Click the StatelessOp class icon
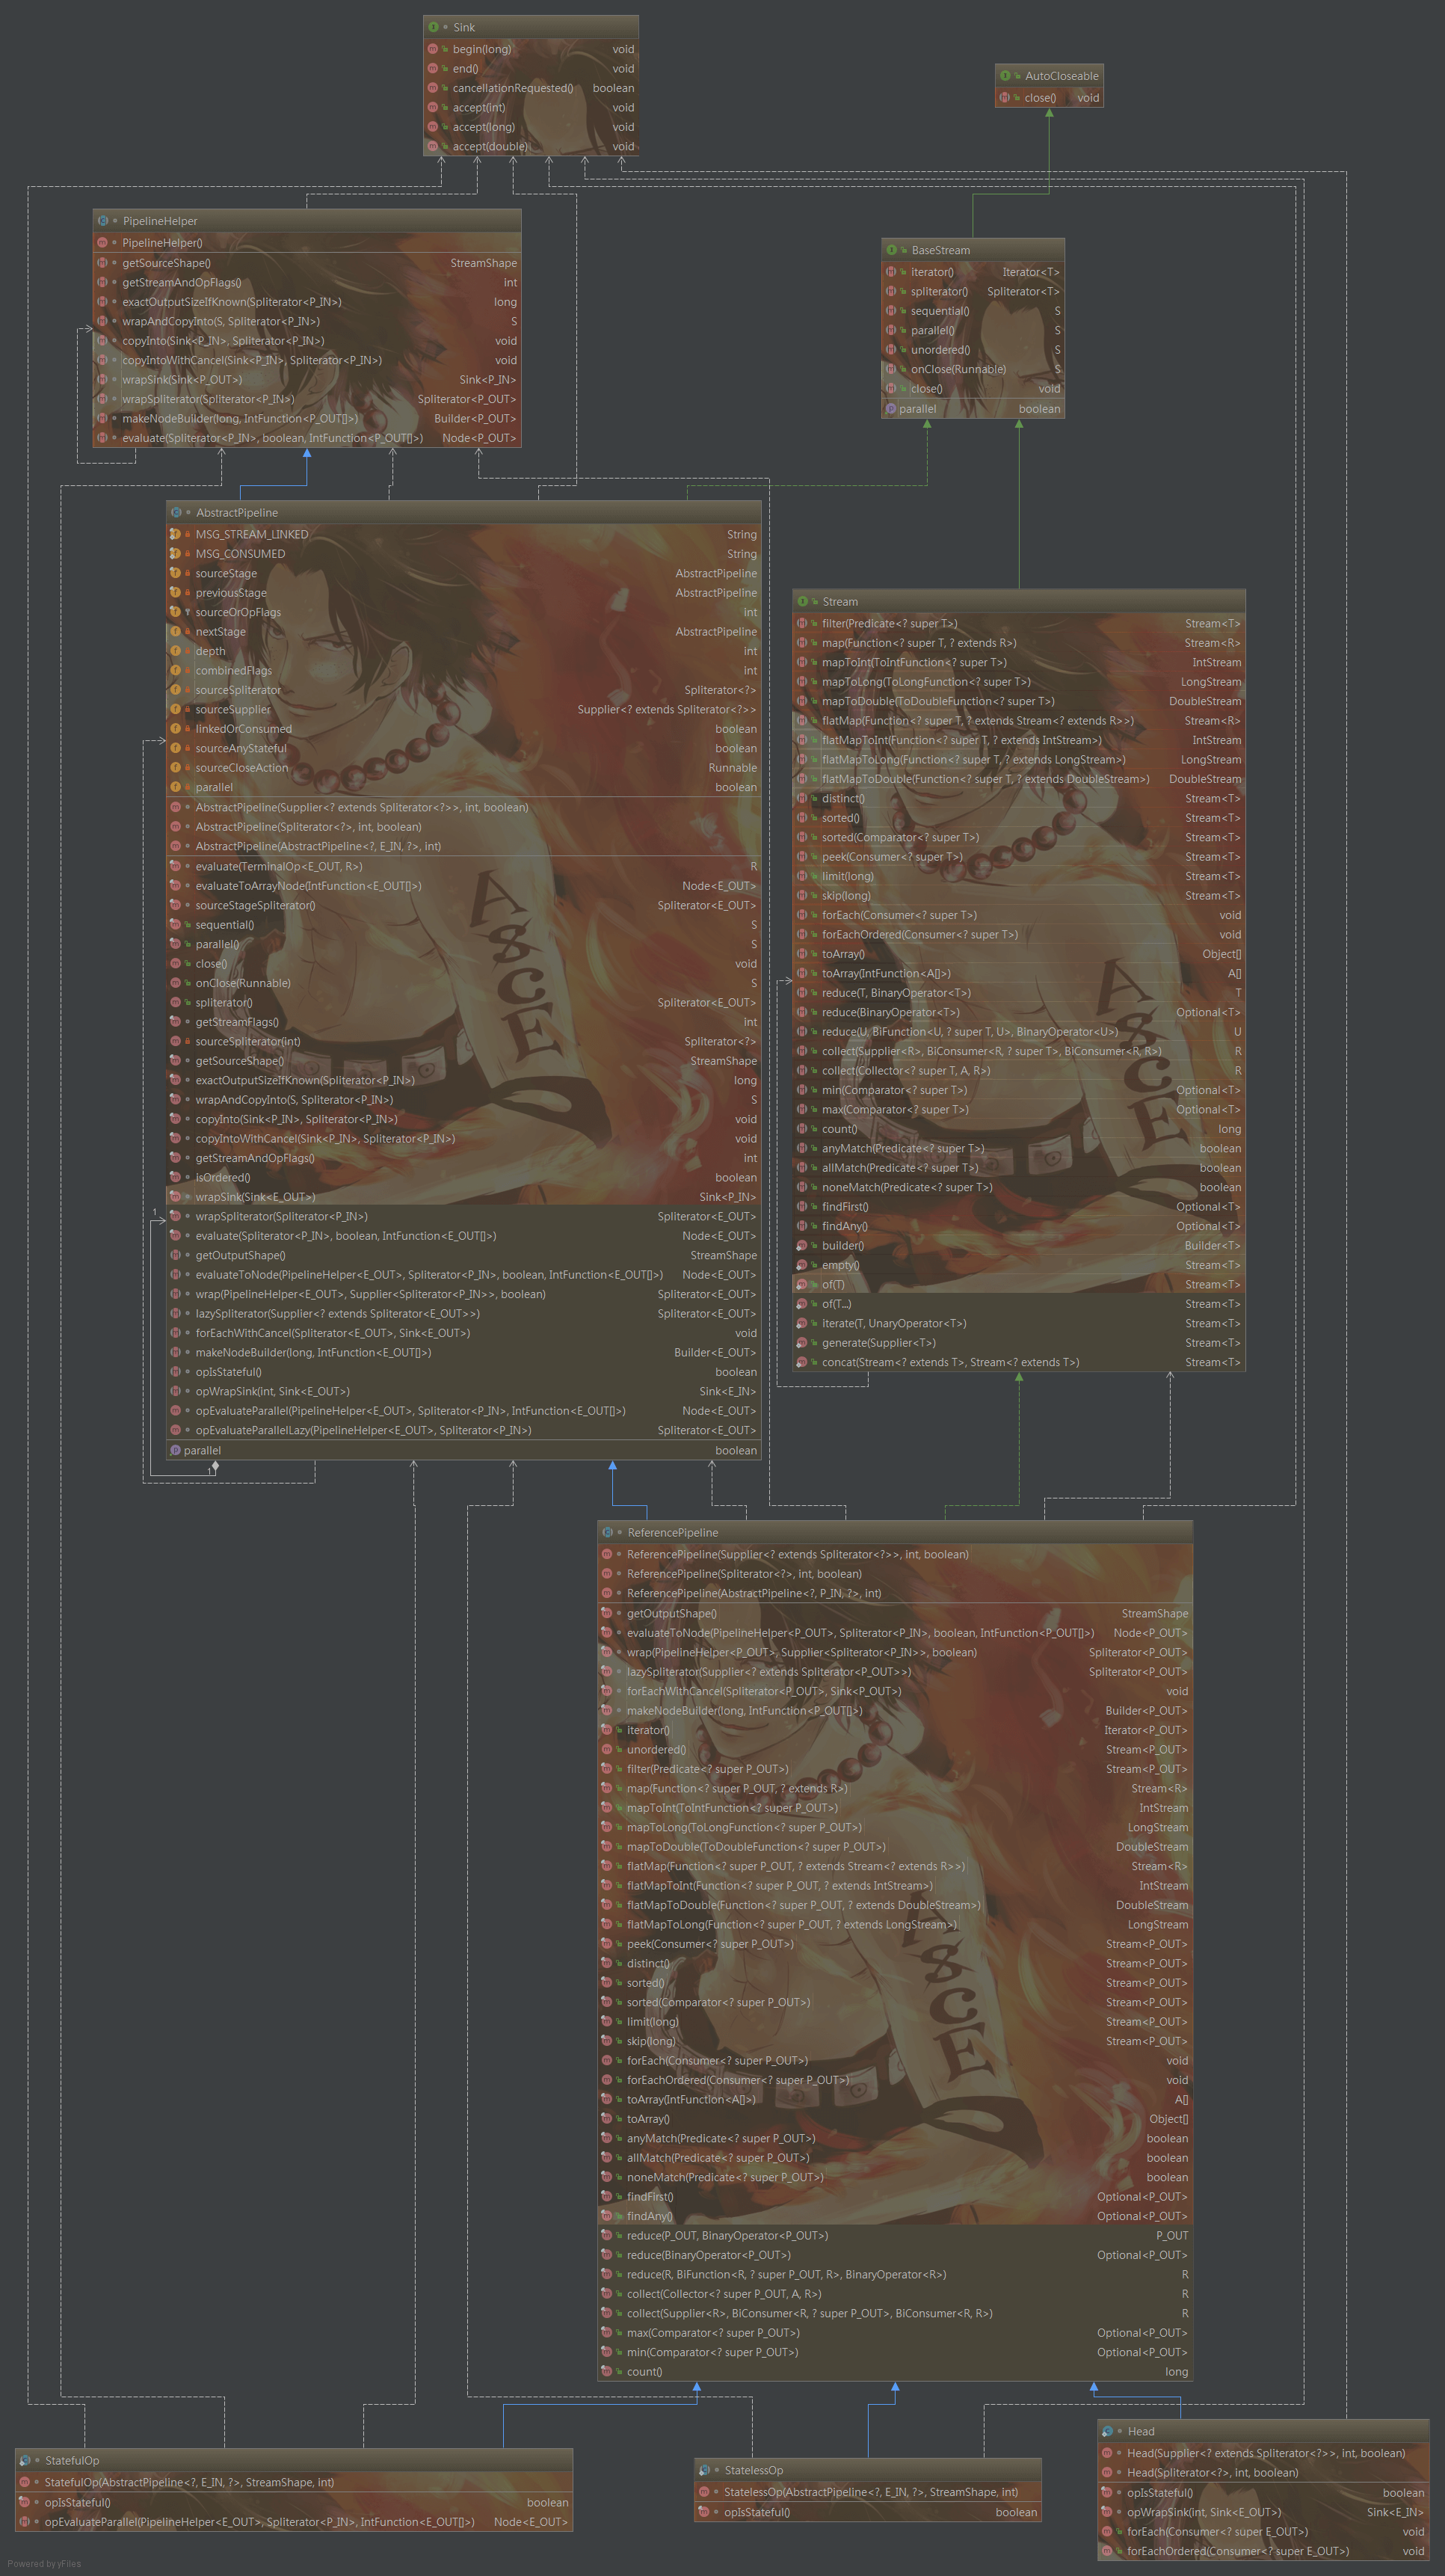1445x2576 pixels. pyautogui.click(x=705, y=2471)
